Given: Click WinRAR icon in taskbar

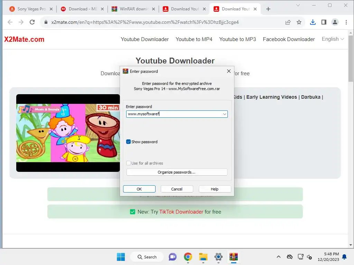Looking at the screenshot, I should (234, 257).
